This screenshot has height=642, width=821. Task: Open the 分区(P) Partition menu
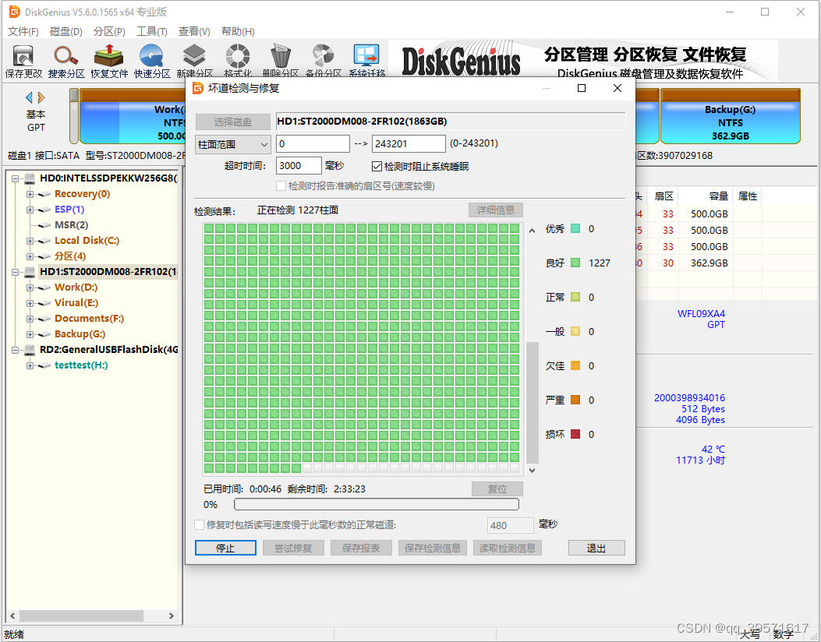pyautogui.click(x=109, y=31)
